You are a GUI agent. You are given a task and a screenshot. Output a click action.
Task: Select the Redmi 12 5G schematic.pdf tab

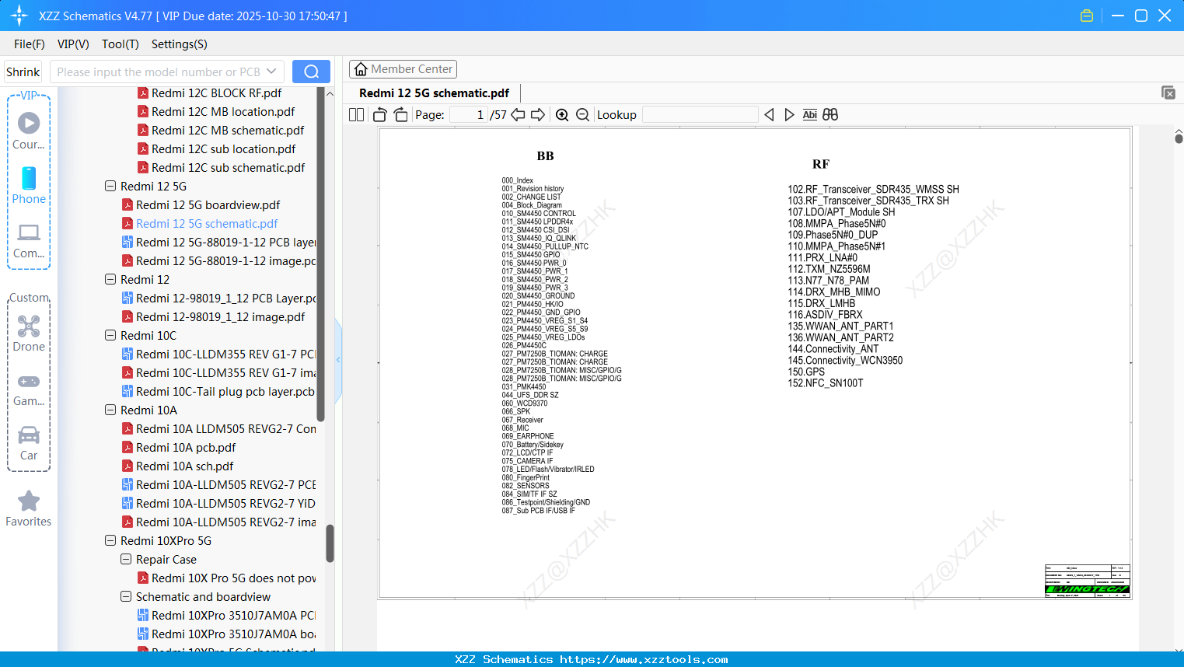point(434,93)
